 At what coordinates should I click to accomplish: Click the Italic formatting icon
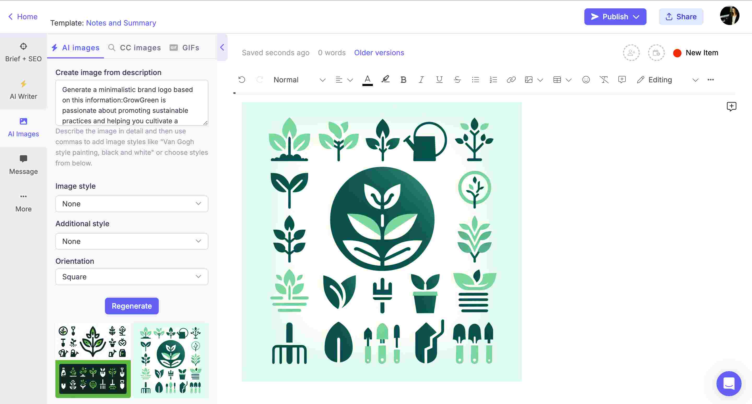[421, 79]
